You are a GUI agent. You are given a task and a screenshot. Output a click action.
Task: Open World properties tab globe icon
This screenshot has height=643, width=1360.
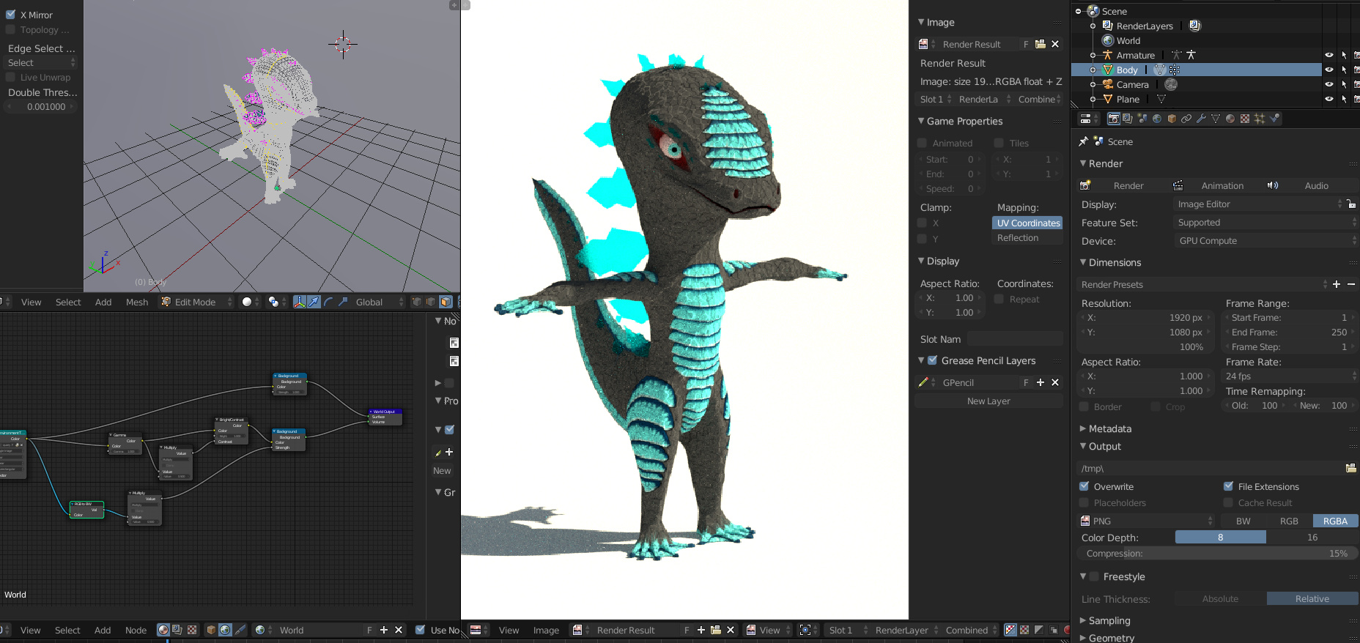(1157, 119)
